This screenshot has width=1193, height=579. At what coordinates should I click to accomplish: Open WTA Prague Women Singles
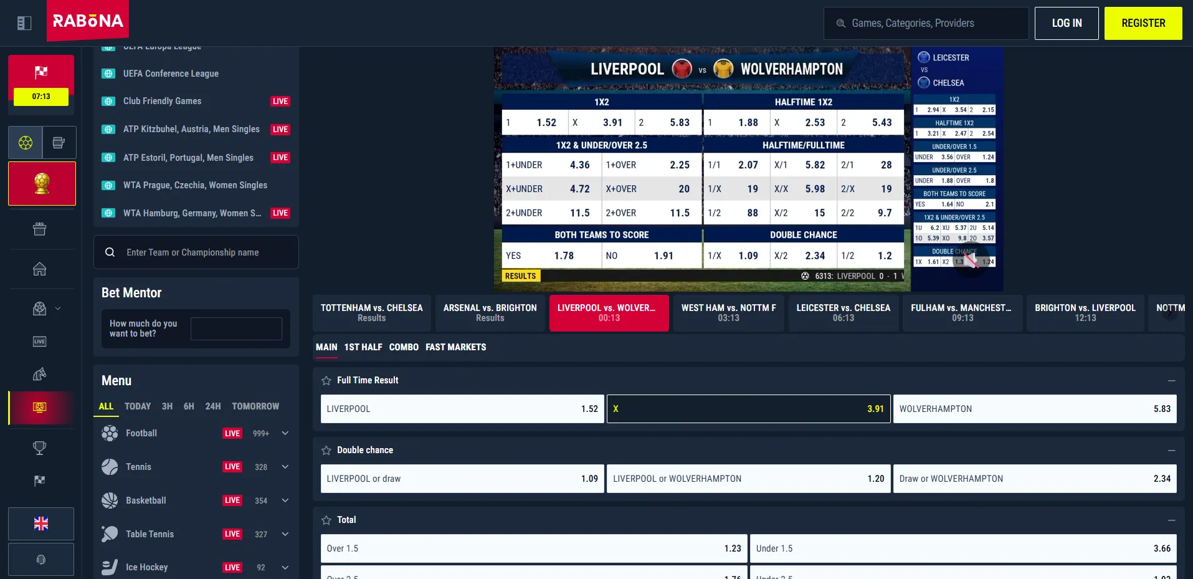click(195, 185)
